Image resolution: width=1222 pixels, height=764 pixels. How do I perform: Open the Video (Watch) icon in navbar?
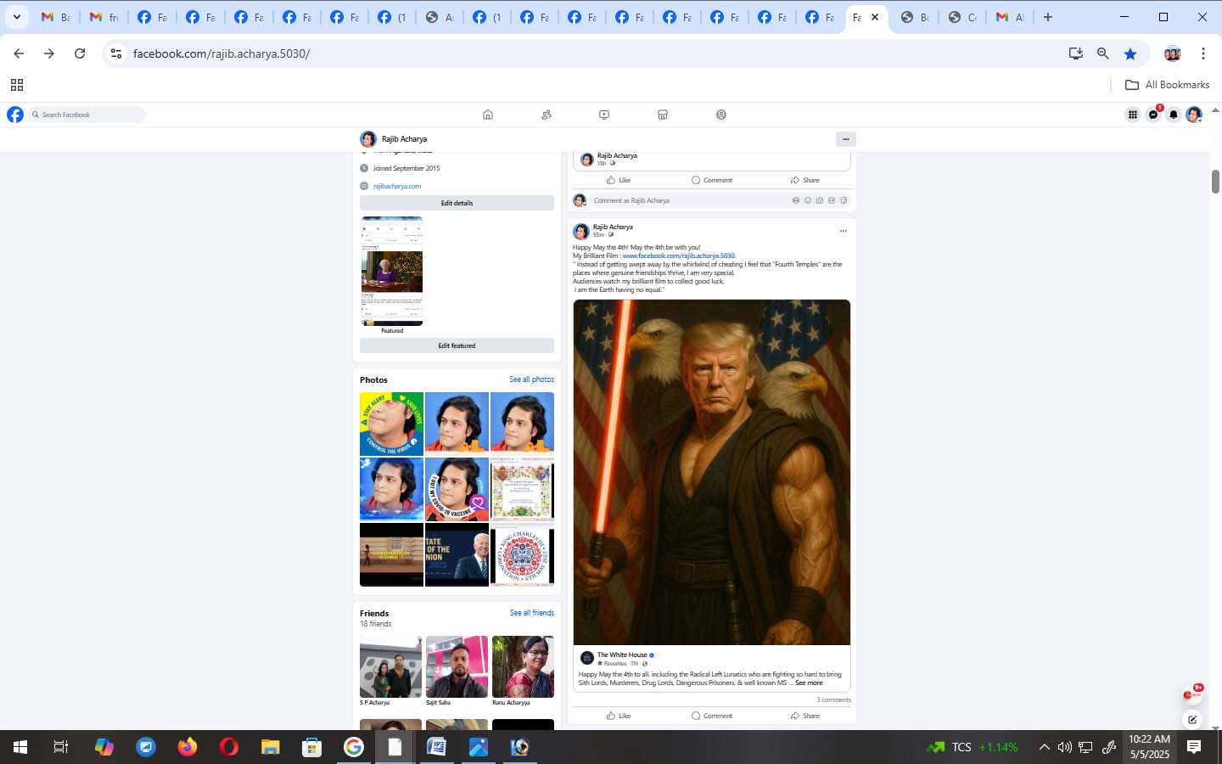coord(604,115)
